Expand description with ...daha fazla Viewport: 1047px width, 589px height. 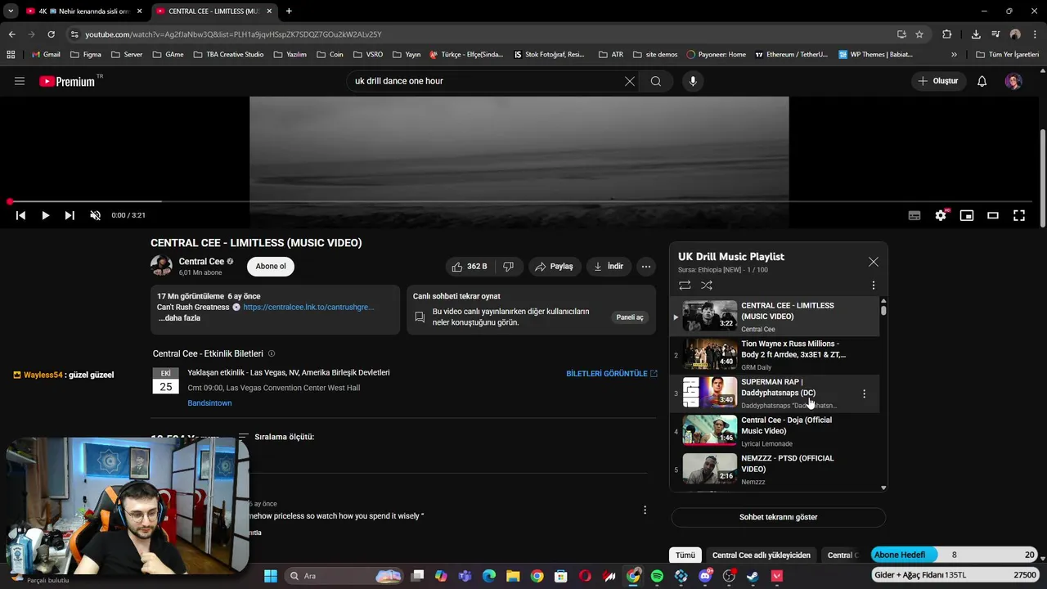click(179, 318)
